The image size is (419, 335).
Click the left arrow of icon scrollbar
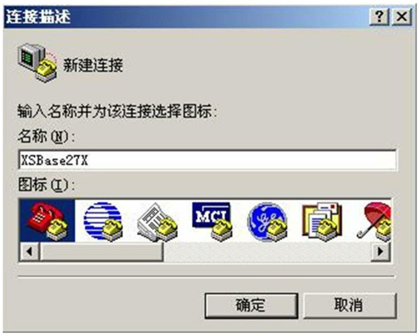point(29,252)
